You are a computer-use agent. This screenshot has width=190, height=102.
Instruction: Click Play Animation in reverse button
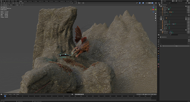tap(79, 94)
